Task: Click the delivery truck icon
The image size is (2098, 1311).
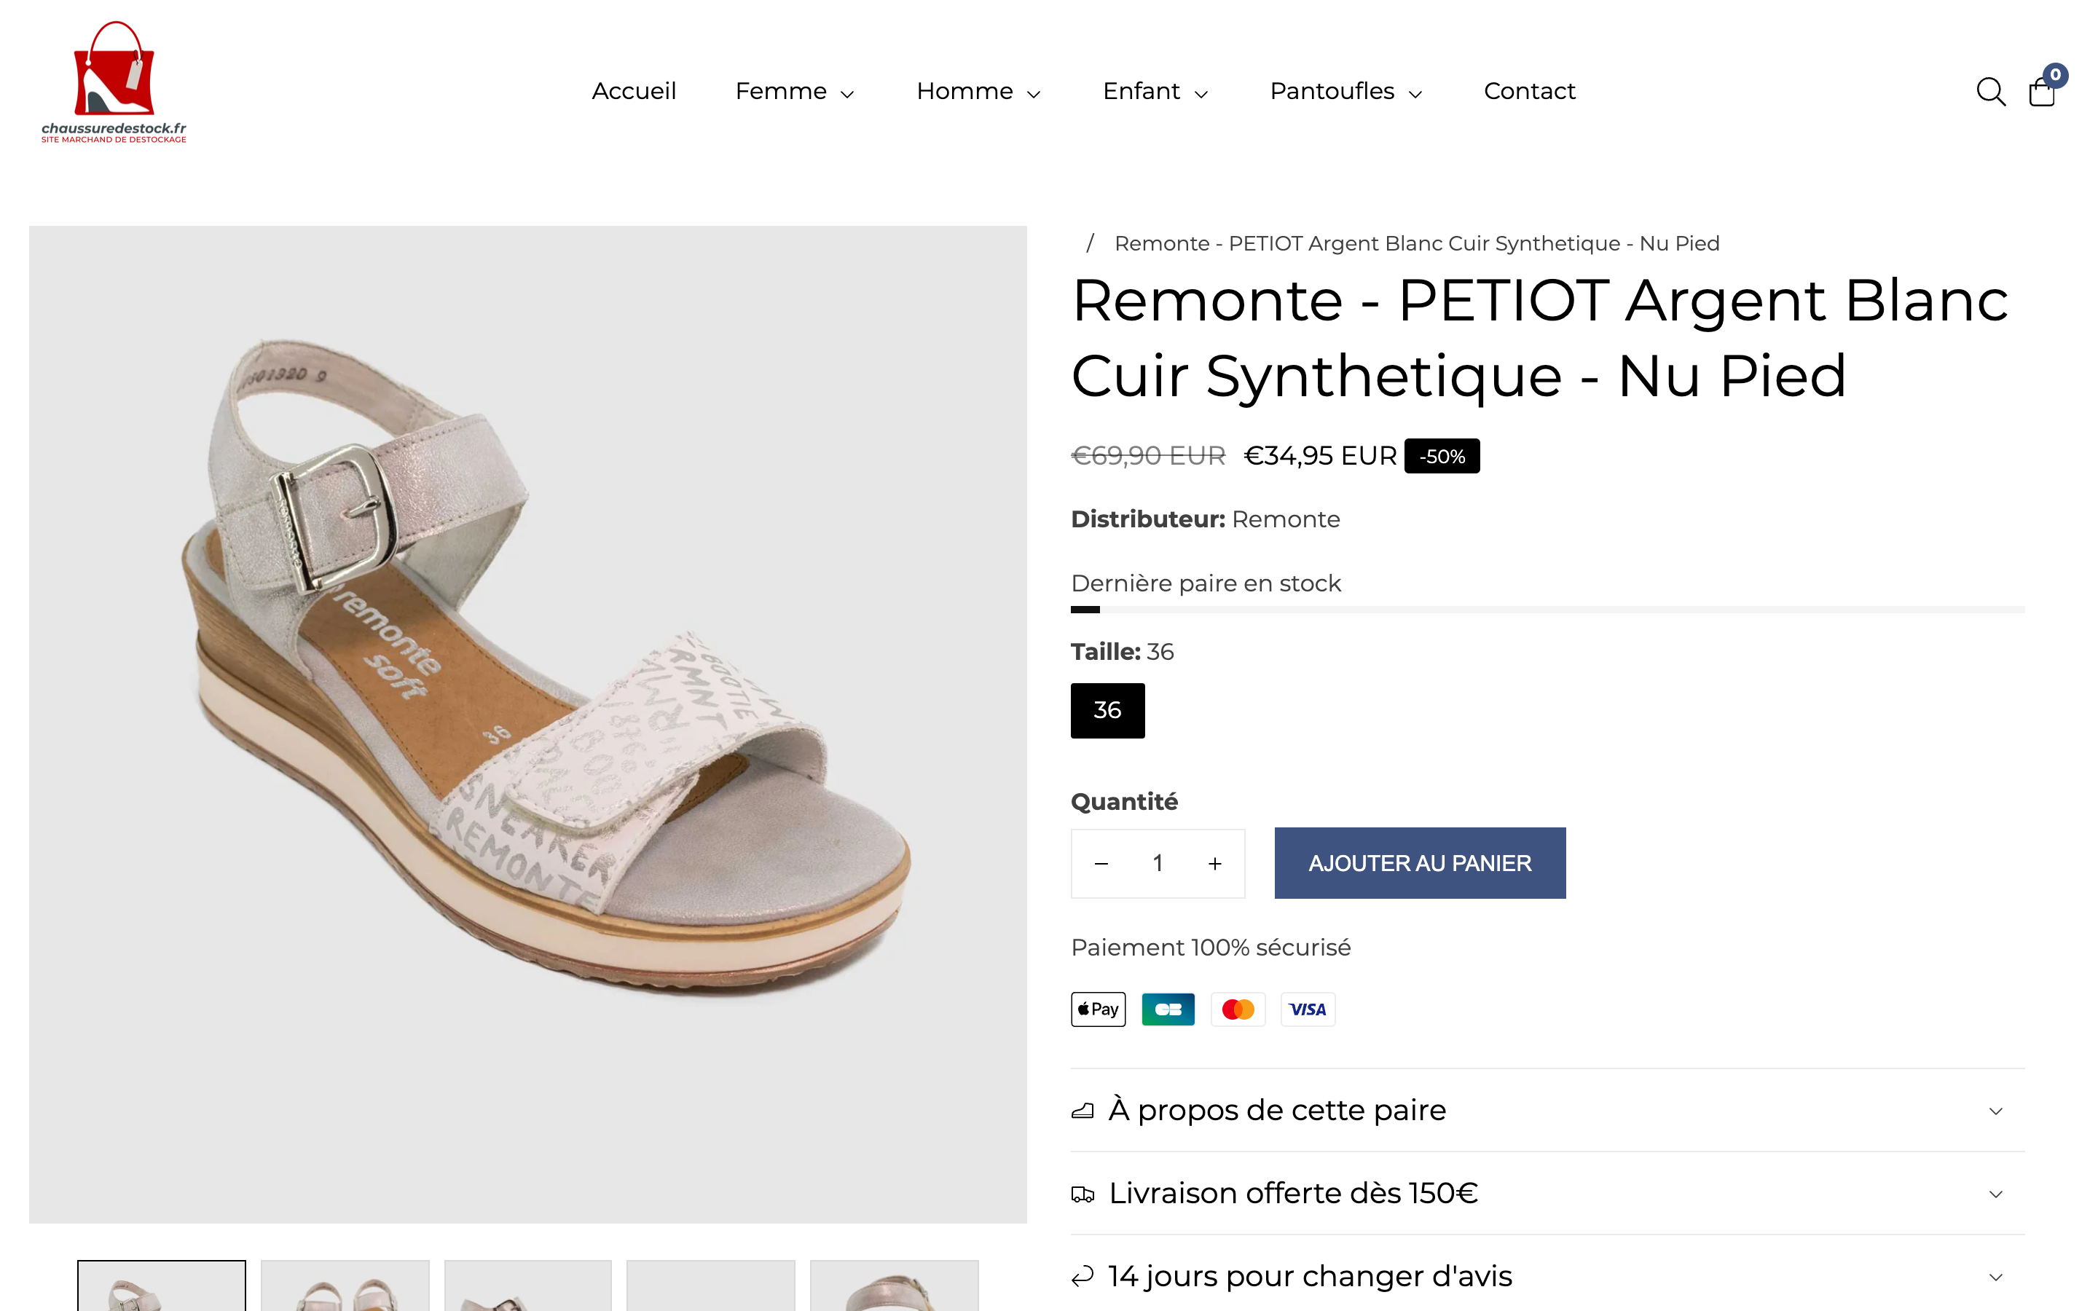Action: click(x=1082, y=1193)
